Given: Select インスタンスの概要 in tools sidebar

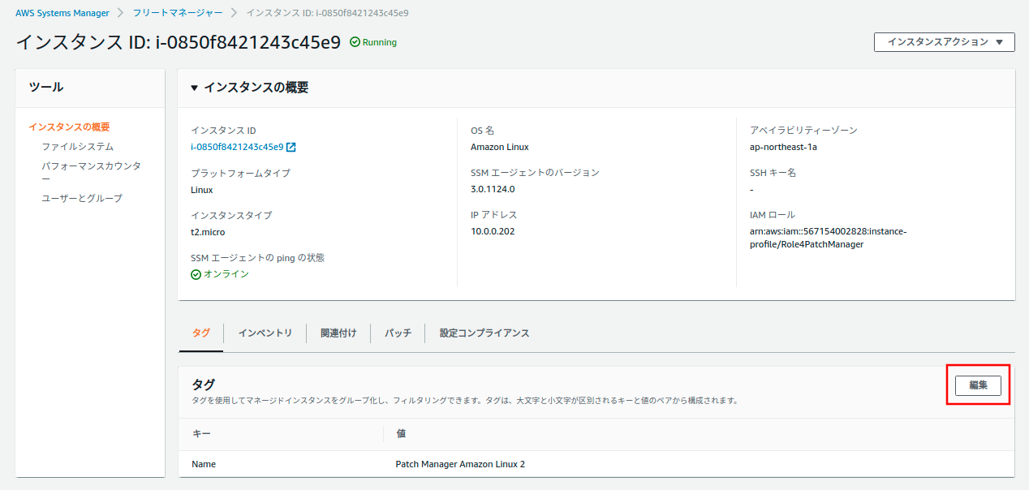Looking at the screenshot, I should click(x=69, y=127).
